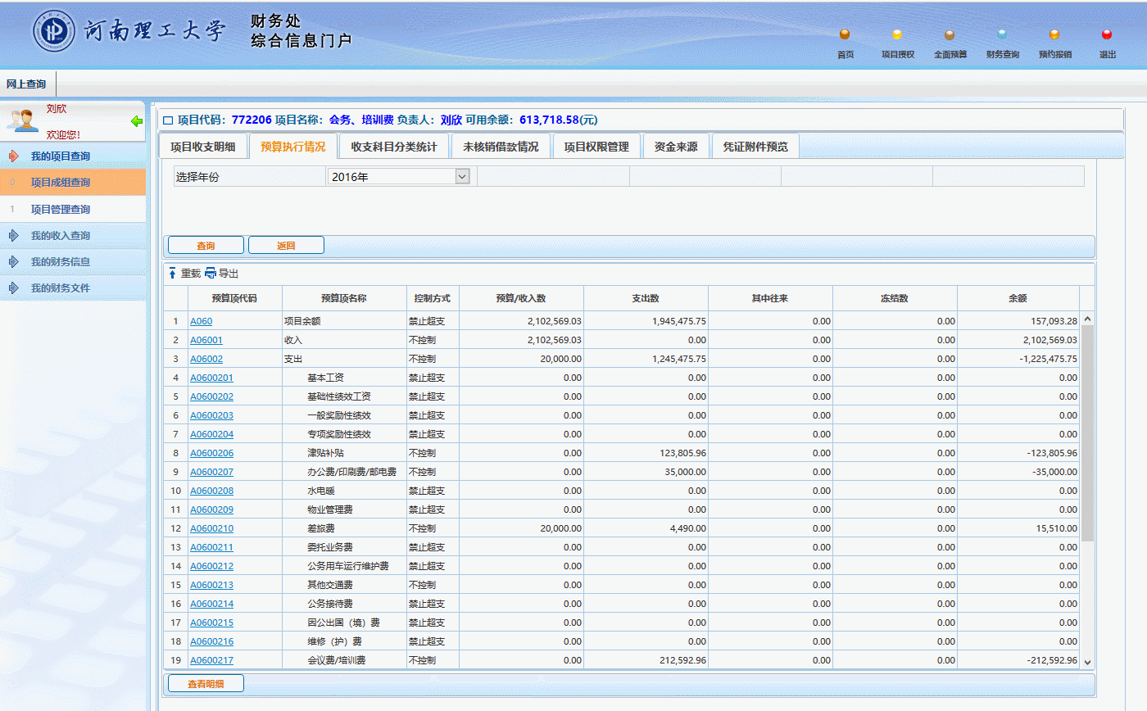This screenshot has height=711, width=1147.
Task: Click the table vertical scrollbar thumb
Action: click(1087, 432)
